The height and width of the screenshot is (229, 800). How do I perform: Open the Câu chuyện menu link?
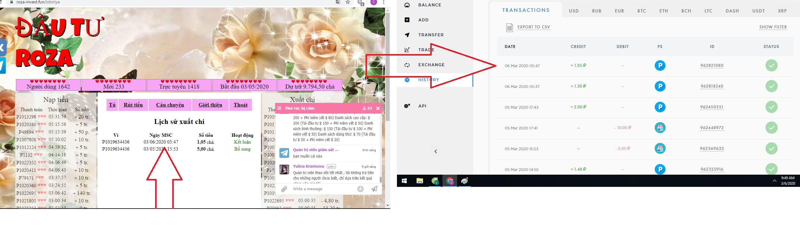pyautogui.click(x=170, y=105)
